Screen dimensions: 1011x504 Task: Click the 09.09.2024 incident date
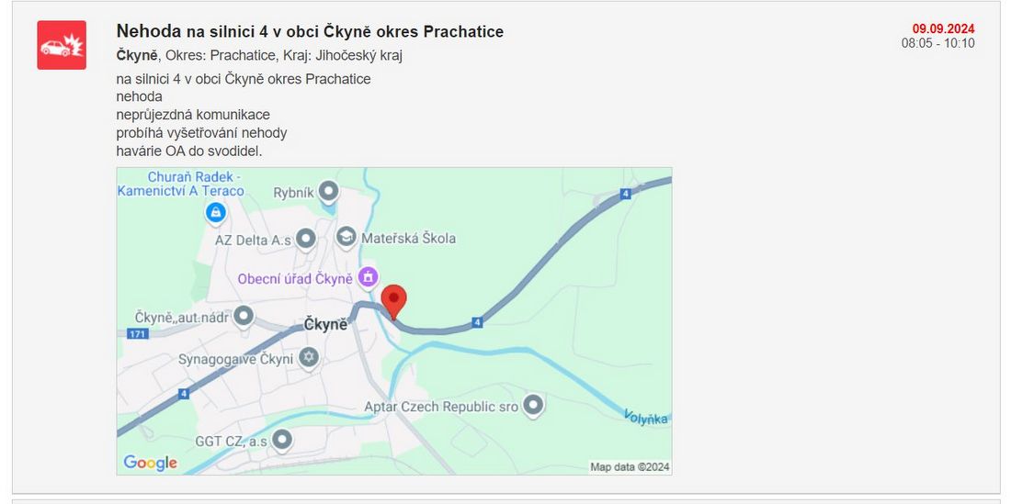(943, 29)
